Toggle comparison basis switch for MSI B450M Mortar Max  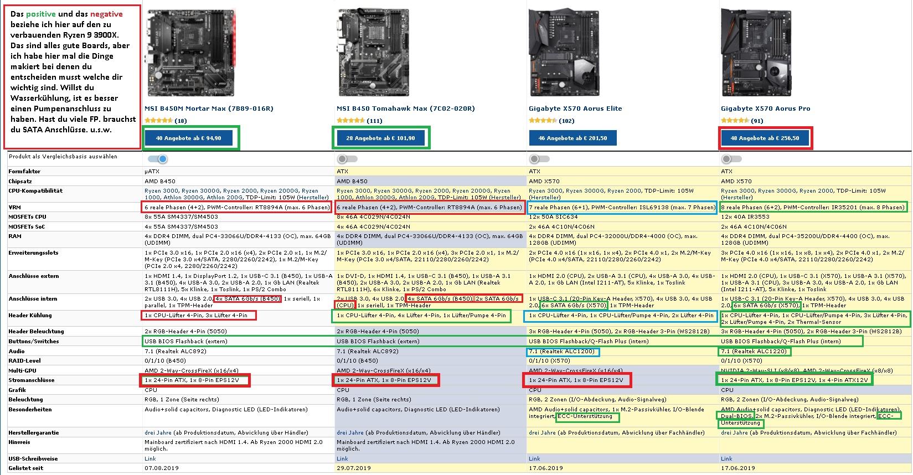click(157, 159)
